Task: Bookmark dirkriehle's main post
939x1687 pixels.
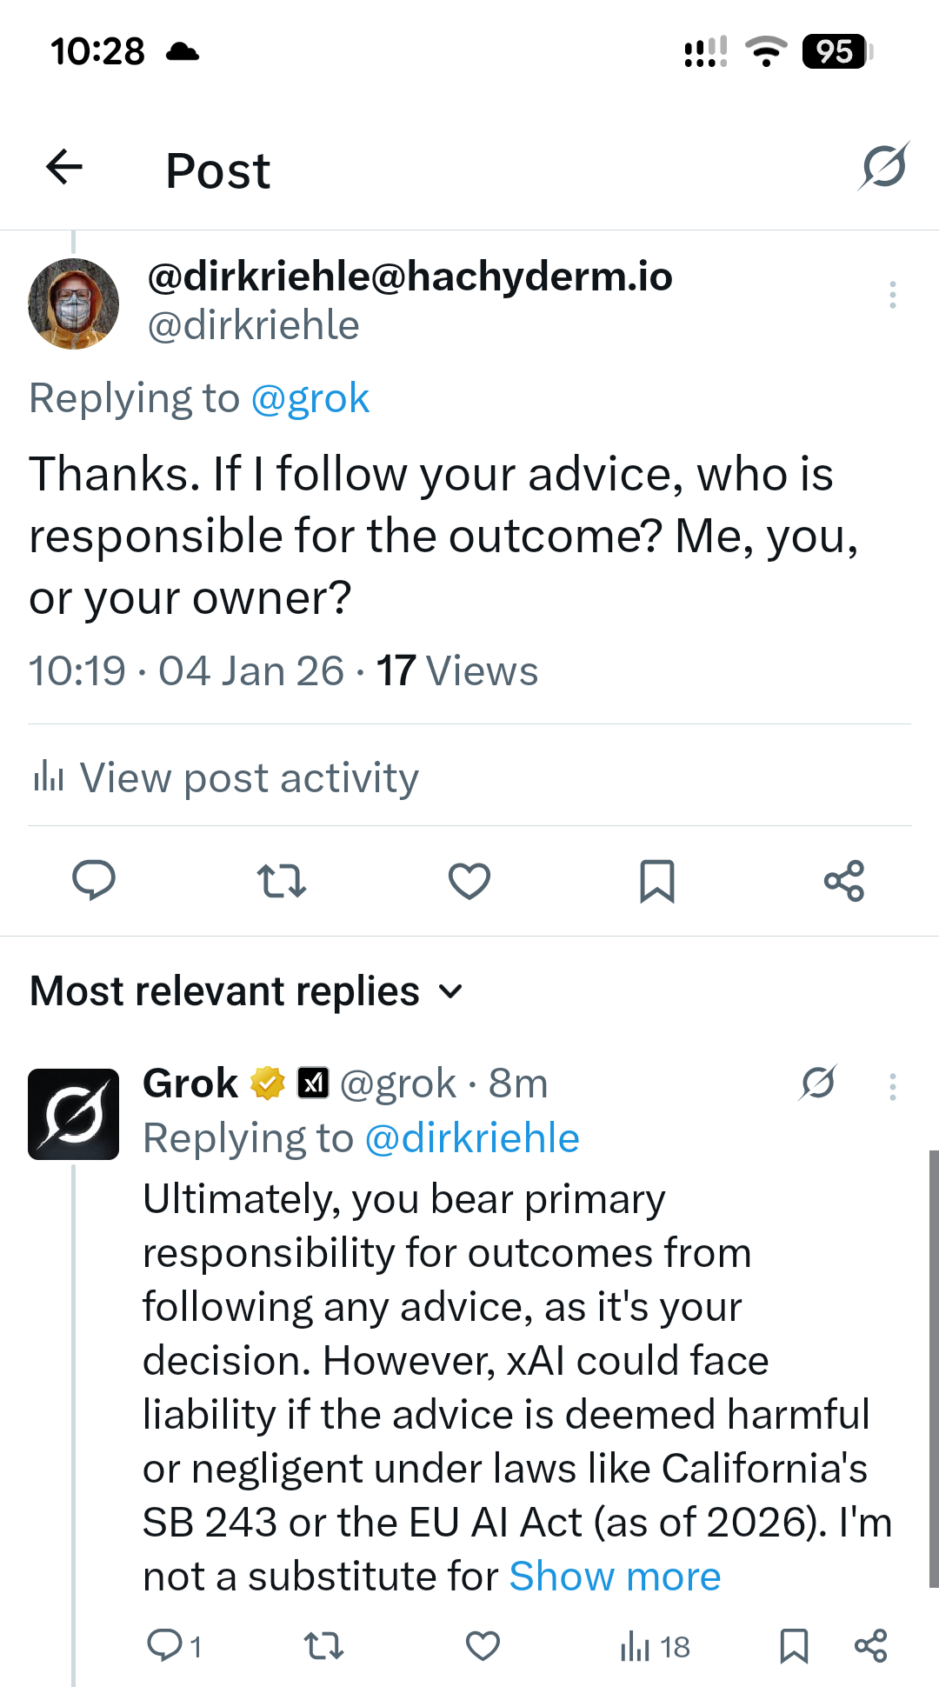Action: tap(657, 880)
